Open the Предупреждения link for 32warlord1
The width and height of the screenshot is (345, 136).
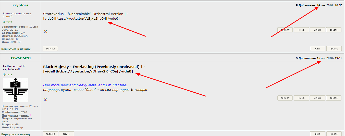[15, 115]
